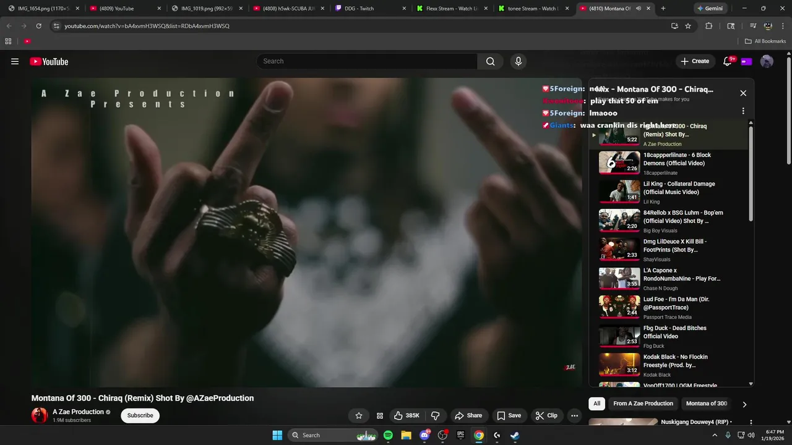792x445 pixels.
Task: Start voice search with microphone icon
Action: [x=519, y=61]
